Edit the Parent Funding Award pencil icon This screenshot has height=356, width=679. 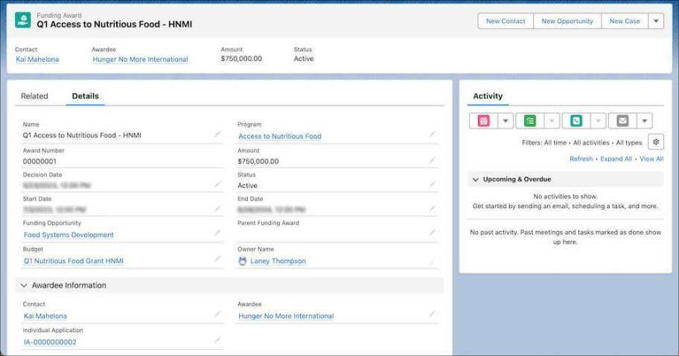pyautogui.click(x=432, y=233)
